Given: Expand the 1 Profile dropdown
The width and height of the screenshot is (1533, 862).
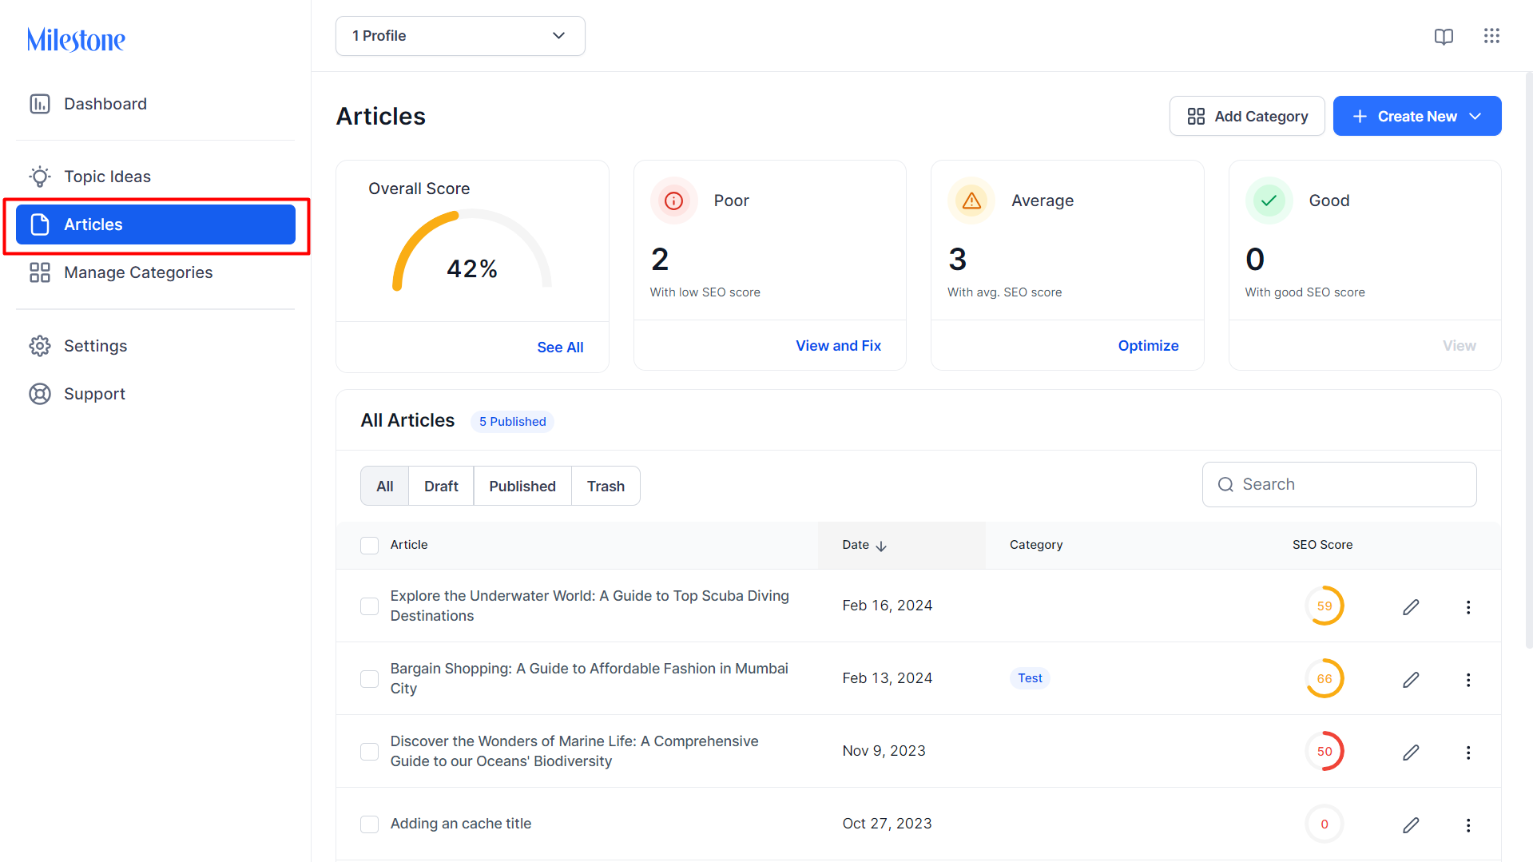Looking at the screenshot, I should point(460,36).
